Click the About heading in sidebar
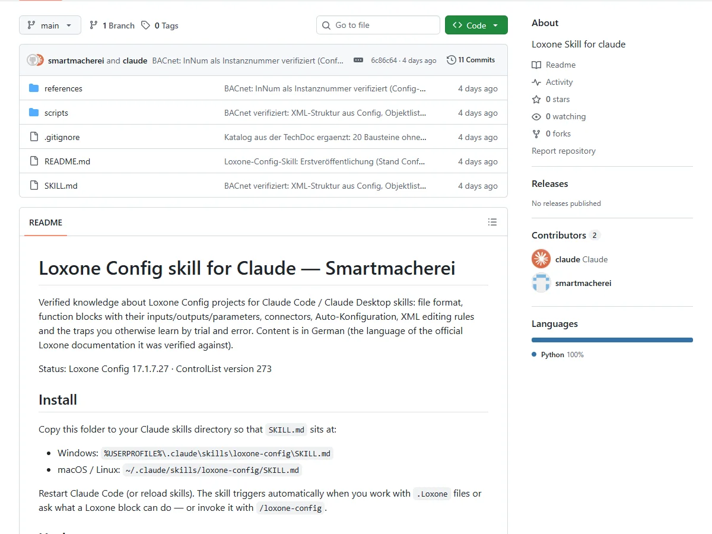Image resolution: width=712 pixels, height=534 pixels. coord(545,23)
